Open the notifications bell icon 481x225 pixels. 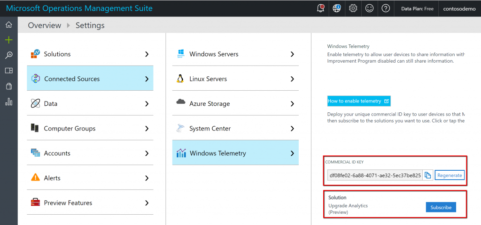click(x=320, y=8)
